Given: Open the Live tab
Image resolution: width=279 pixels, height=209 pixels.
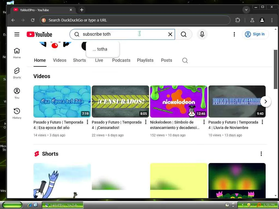Looking at the screenshot, I should [99, 60].
